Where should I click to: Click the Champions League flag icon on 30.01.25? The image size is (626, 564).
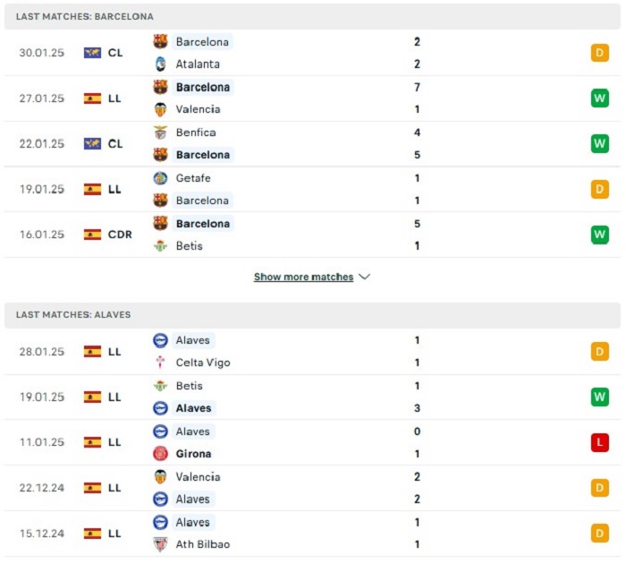(92, 53)
